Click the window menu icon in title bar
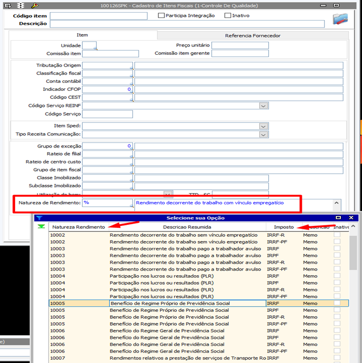The height and width of the screenshot is (363, 362). tap(8, 6)
